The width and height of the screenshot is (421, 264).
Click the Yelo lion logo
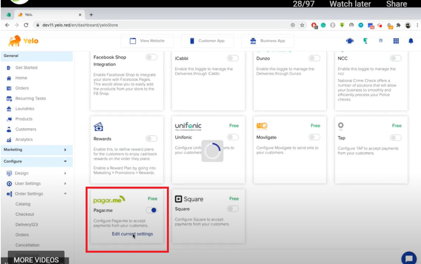[23, 41]
